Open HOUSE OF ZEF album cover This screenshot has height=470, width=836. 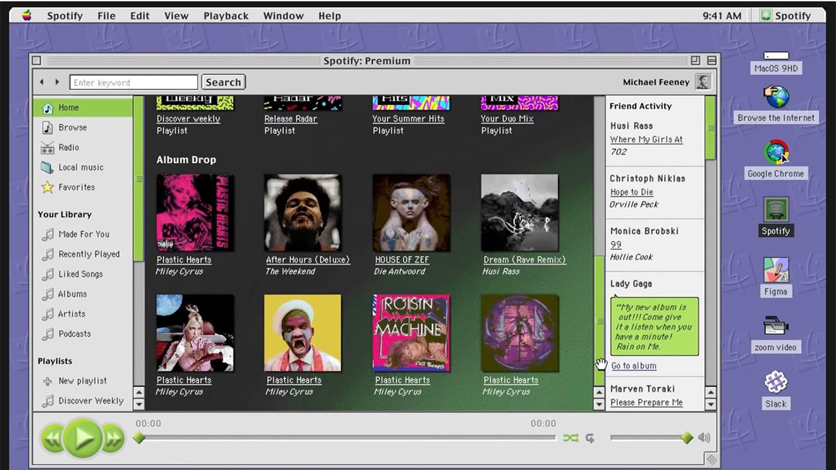click(411, 213)
